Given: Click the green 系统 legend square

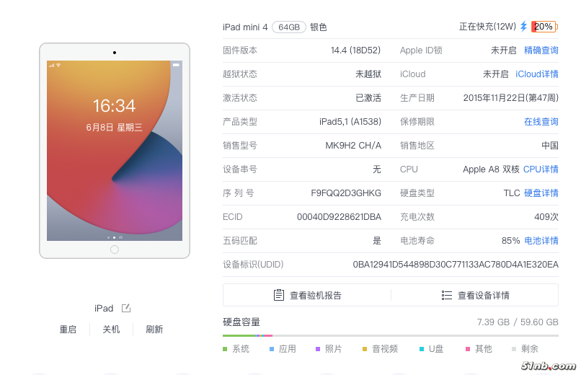Looking at the screenshot, I should pos(226,349).
